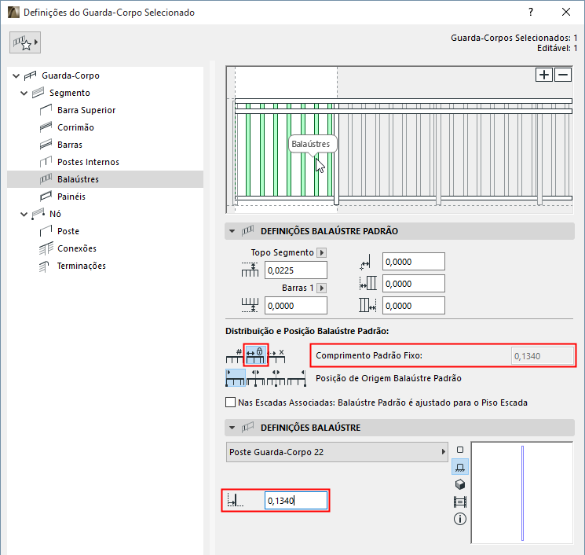Image resolution: width=585 pixels, height=555 pixels.
Task: Zoom out preview with minus button
Action: coord(563,75)
